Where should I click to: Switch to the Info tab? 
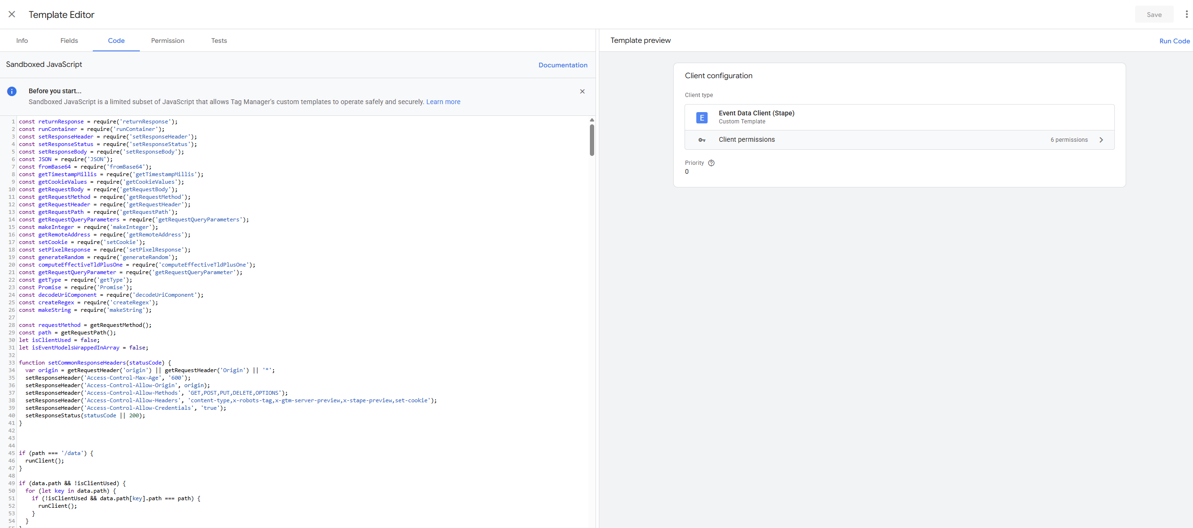coord(22,41)
